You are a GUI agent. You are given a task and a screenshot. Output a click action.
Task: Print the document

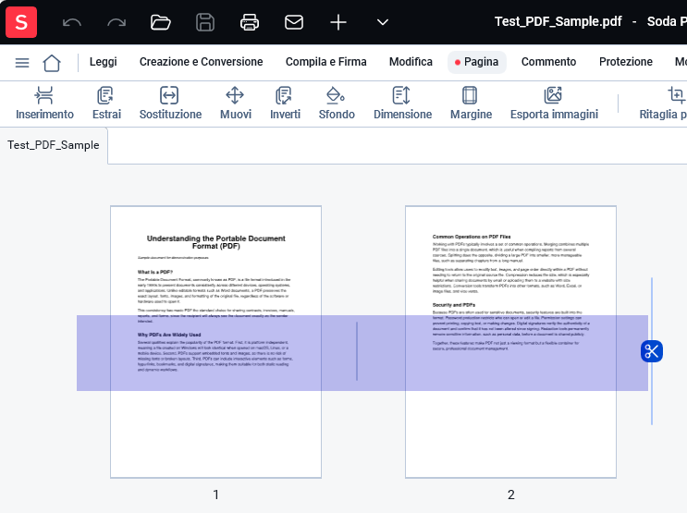(250, 22)
